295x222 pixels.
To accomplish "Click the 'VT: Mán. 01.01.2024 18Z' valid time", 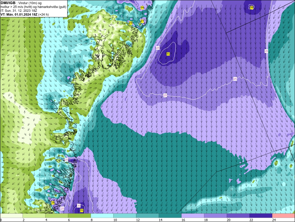I will coord(19,14).
